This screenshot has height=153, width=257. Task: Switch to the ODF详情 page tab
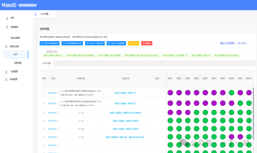coord(44,14)
